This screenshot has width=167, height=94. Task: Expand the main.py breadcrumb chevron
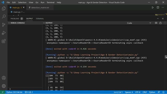coord(22,12)
